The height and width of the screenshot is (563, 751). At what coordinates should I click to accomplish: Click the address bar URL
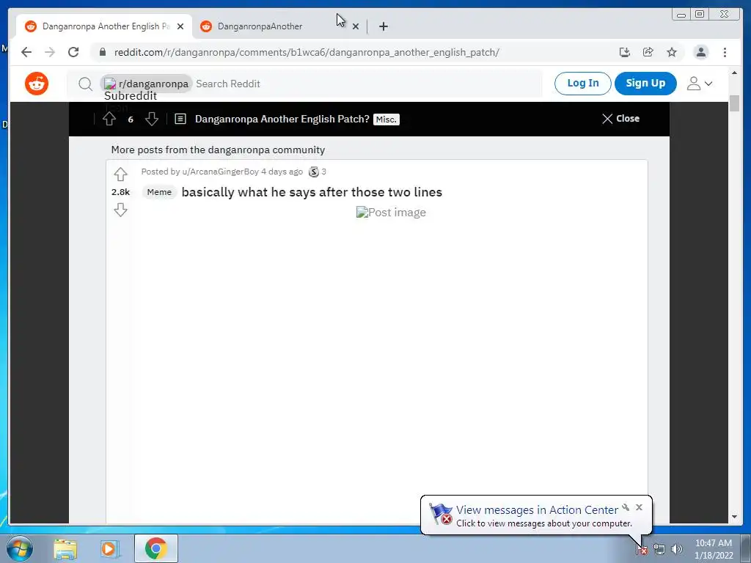click(307, 52)
